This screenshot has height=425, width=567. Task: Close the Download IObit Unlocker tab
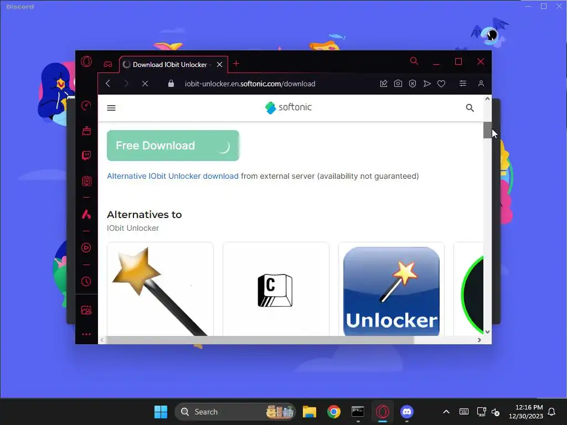[x=219, y=65]
